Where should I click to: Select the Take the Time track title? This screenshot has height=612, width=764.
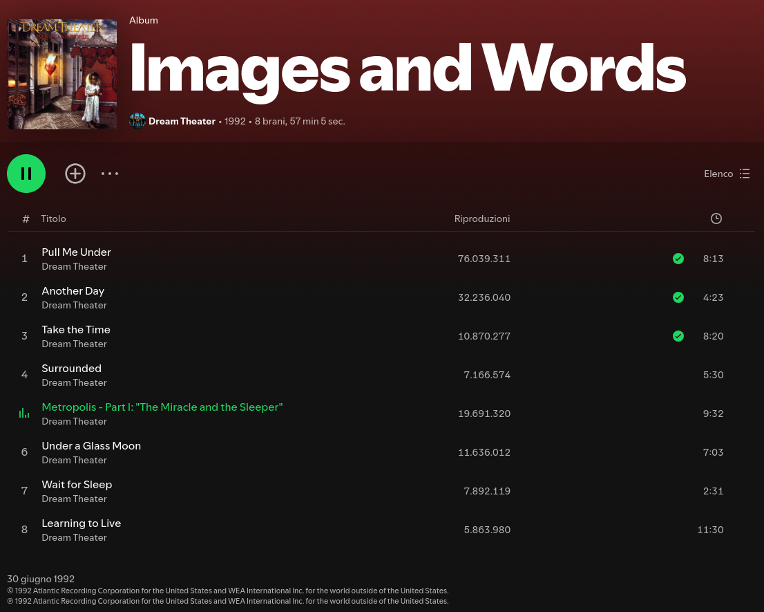76,330
